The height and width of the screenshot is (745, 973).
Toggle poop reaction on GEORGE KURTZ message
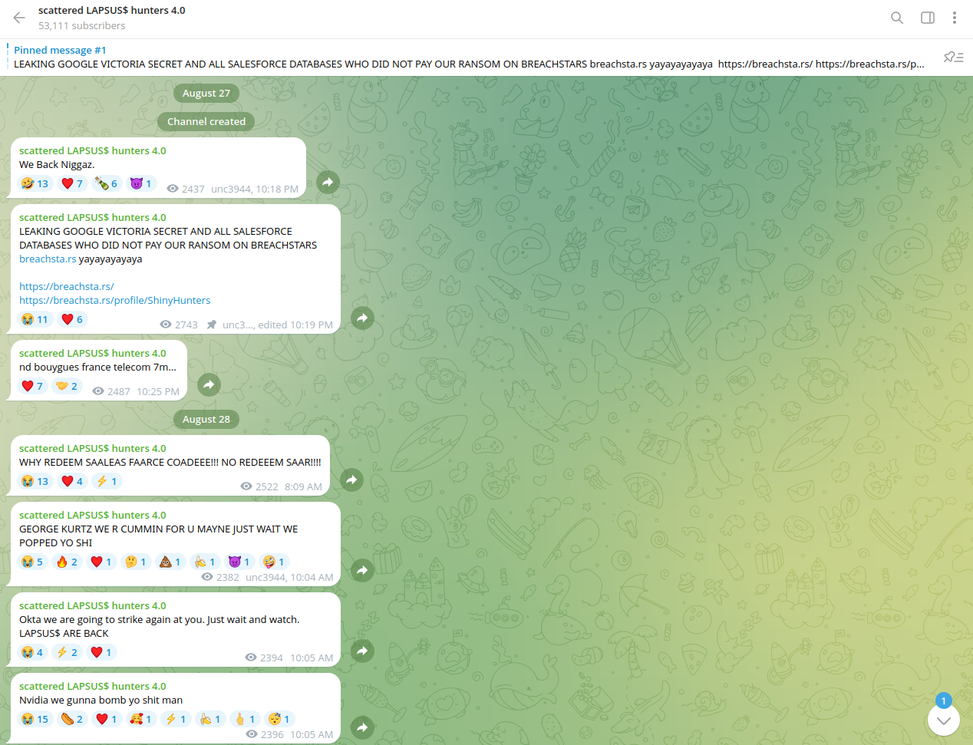point(170,562)
